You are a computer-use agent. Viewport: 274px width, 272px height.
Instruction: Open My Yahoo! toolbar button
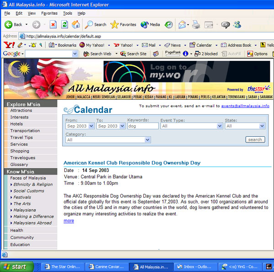tap(92, 45)
